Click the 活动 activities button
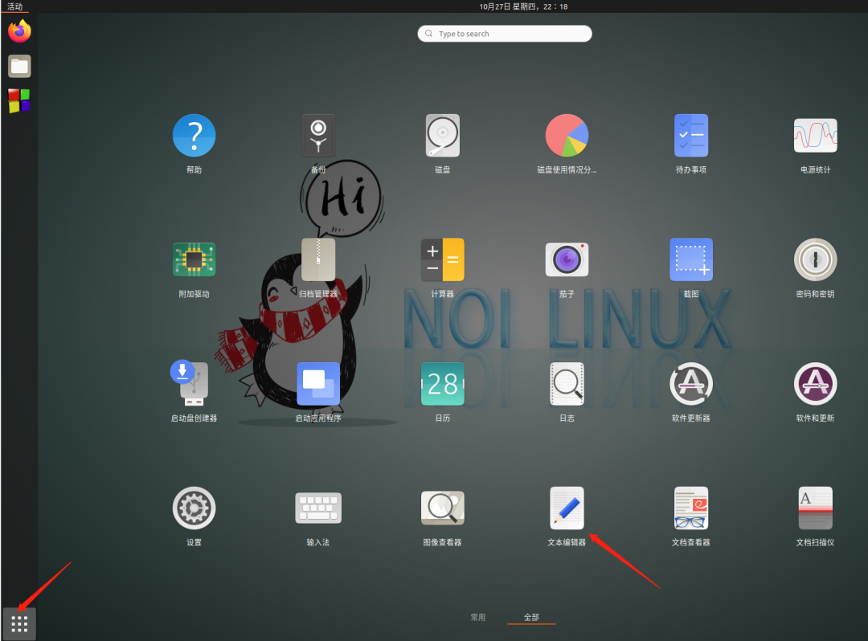868x641 pixels. click(15, 6)
